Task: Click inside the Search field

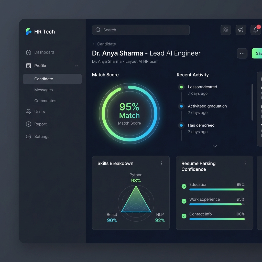Action: pyautogui.click(x=143, y=30)
